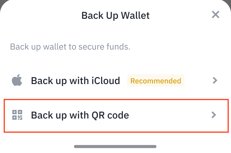Viewport: 231px width, 153px height.
Task: Tap the Apple logo icon
Action: [17, 81]
